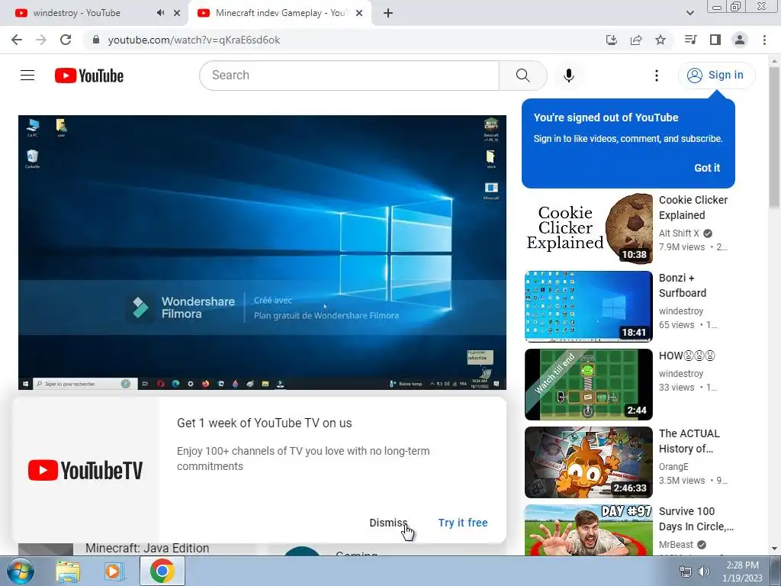Open a new browser tab

tap(388, 13)
